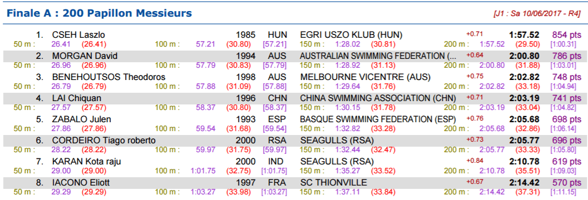Select swimmer name IACONO Eliott
Viewport: 588px width, 200px height.
pyautogui.click(x=81, y=183)
